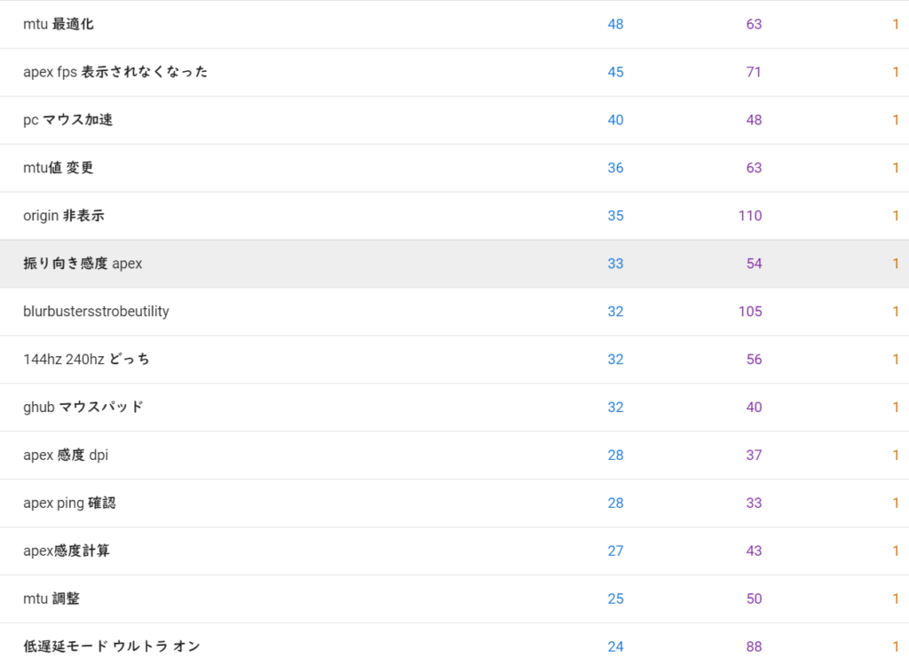Click the 'apex 感度 dpi' query
The width and height of the screenshot is (909, 666).
click(x=66, y=456)
